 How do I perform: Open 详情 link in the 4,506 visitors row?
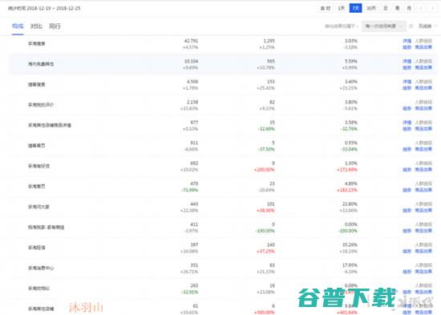407,82
